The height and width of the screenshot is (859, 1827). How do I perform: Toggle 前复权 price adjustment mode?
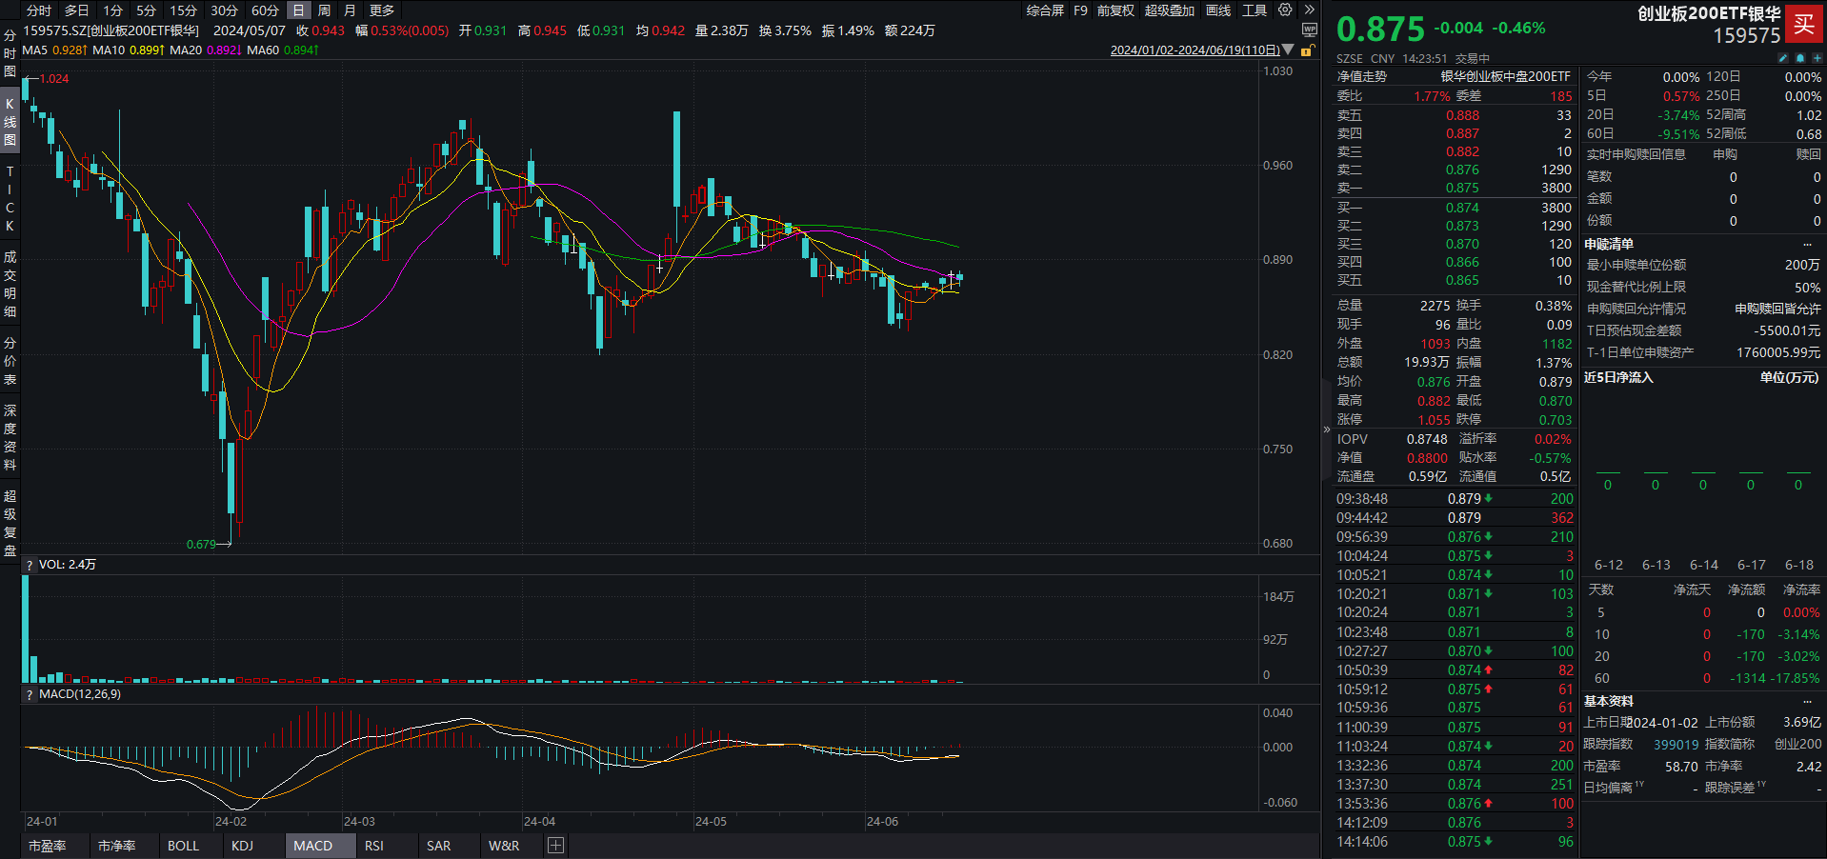tap(1115, 10)
